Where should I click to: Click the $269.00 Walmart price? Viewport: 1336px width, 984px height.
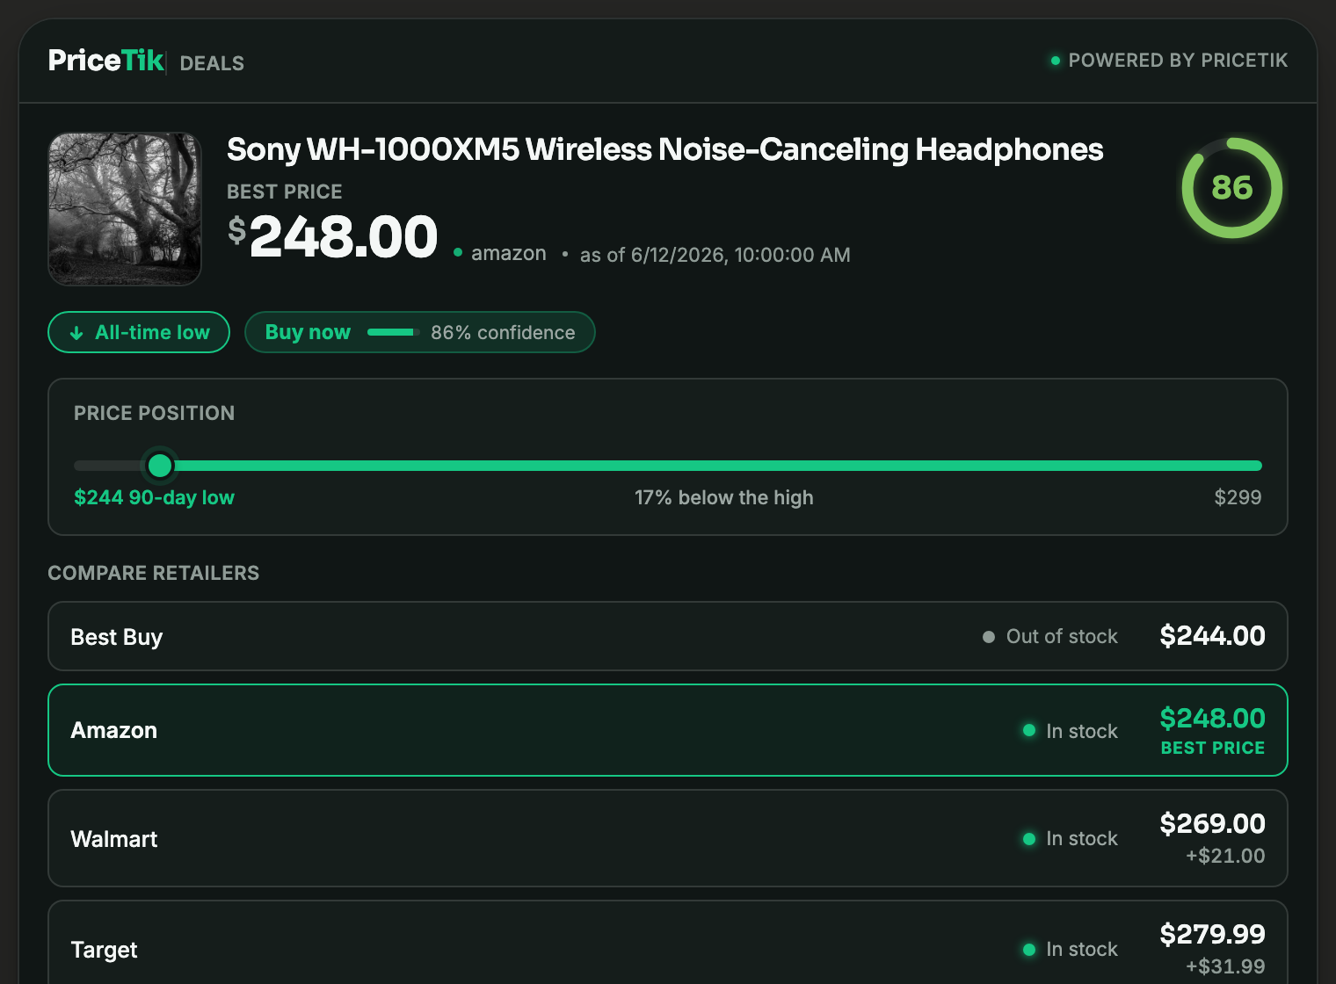click(1212, 823)
